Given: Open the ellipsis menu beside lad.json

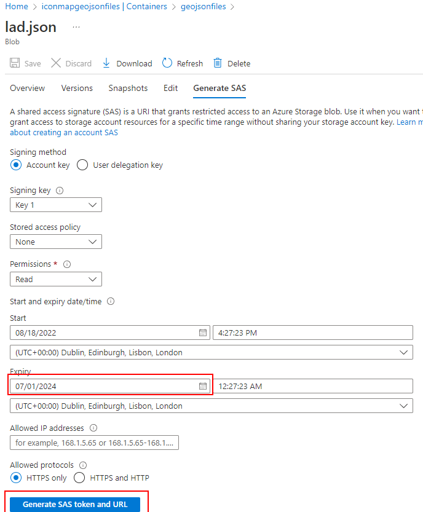Looking at the screenshot, I should [76, 27].
